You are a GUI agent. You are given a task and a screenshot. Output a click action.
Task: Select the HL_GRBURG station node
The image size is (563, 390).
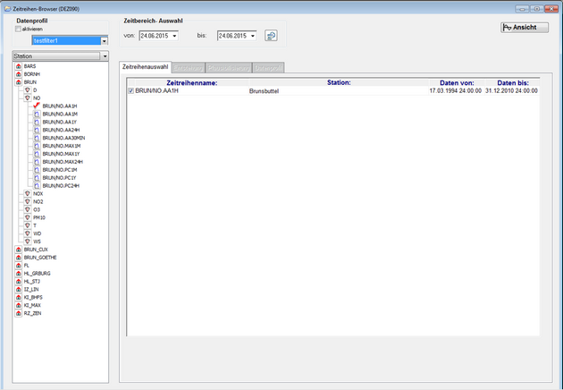[x=38, y=274]
